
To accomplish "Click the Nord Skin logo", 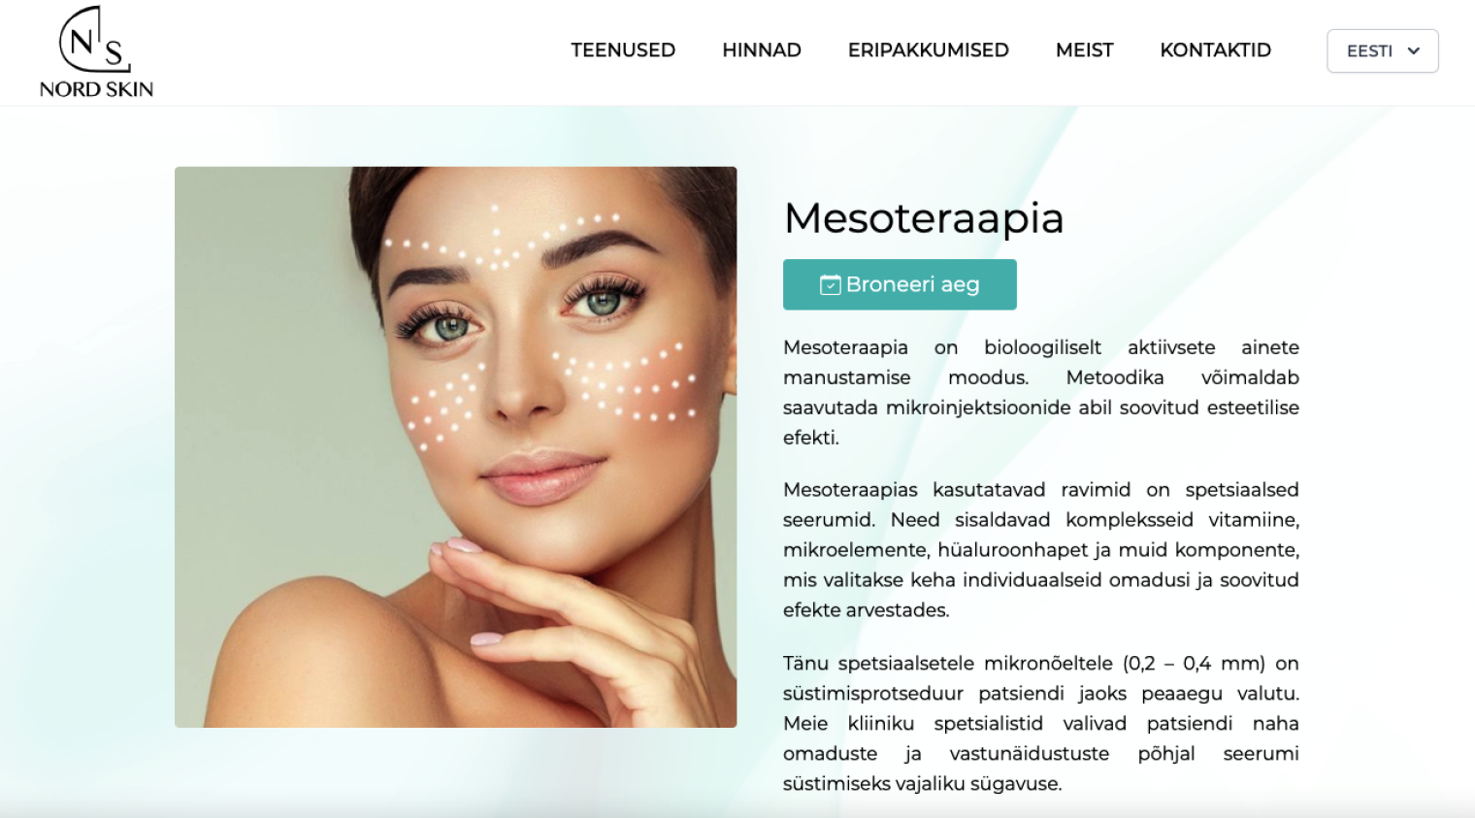I will (x=96, y=52).
